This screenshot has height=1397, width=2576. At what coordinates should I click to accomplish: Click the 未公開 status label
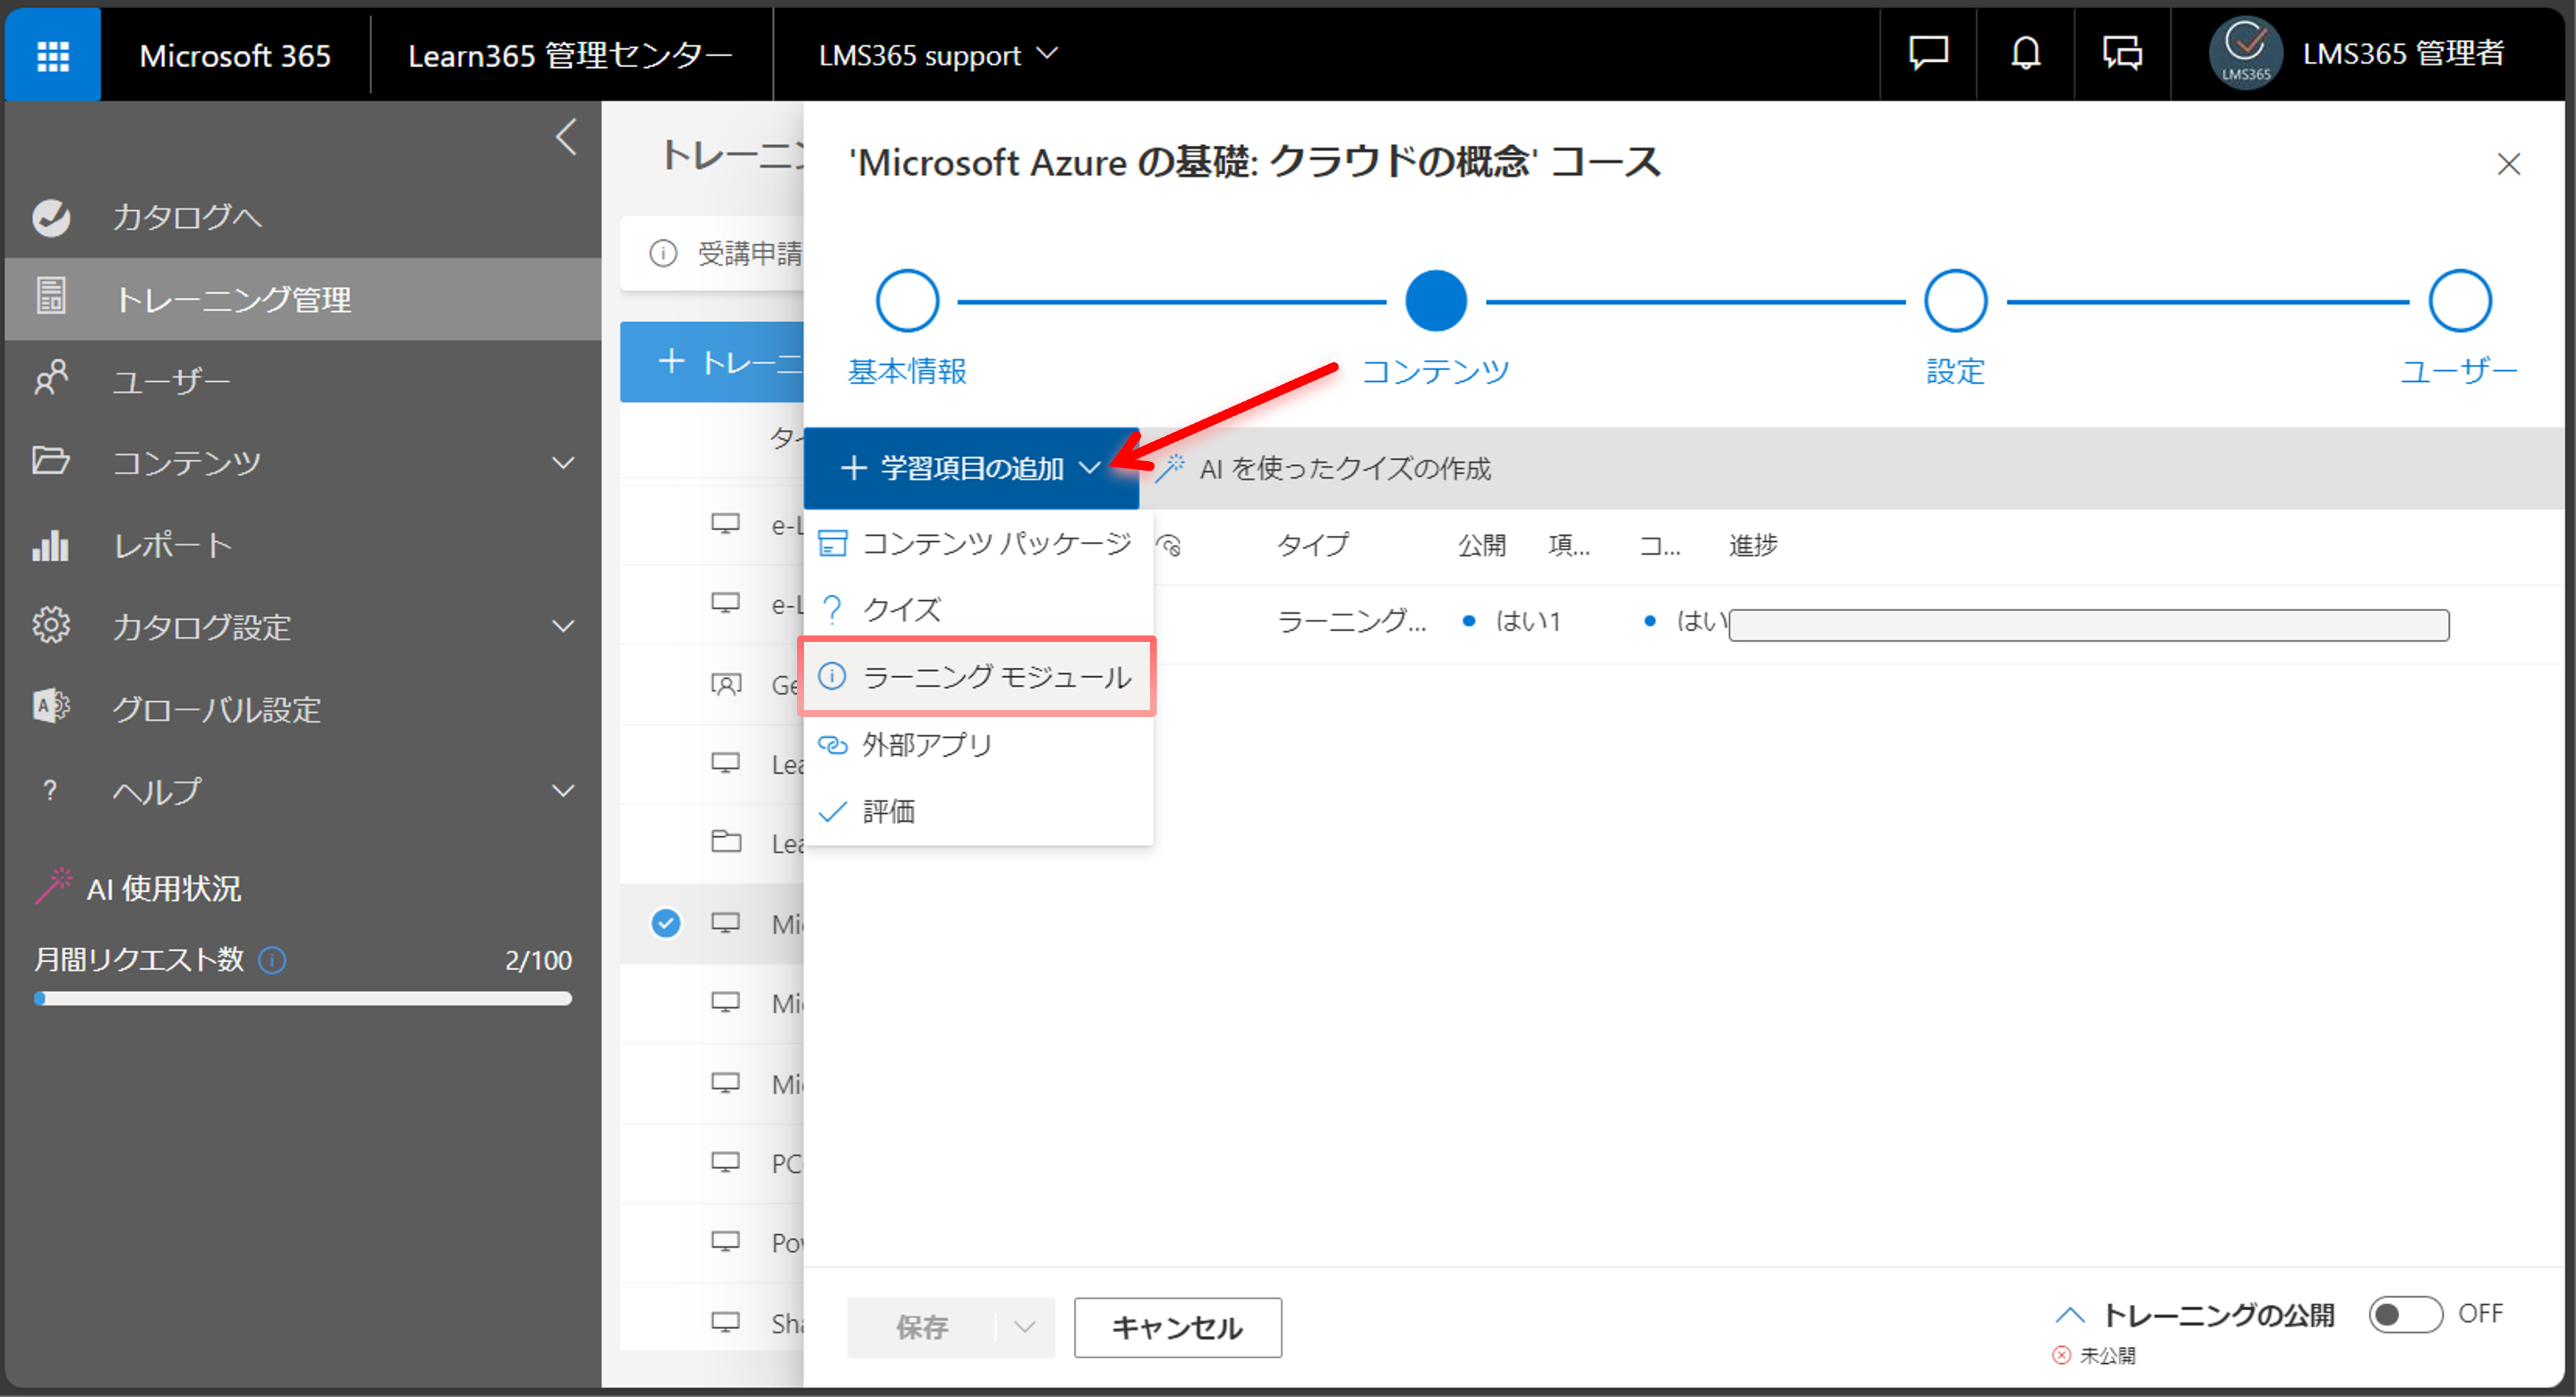coord(2107,1355)
